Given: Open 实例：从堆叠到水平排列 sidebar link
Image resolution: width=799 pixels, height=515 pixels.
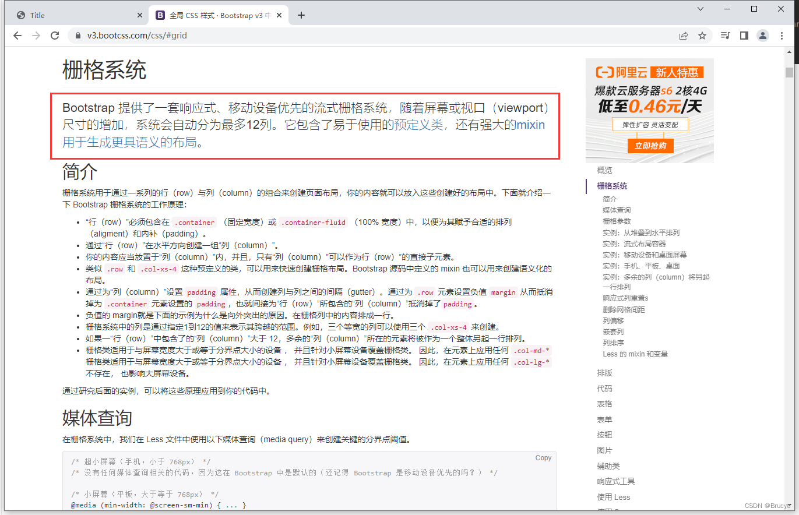Looking at the screenshot, I should [x=641, y=232].
